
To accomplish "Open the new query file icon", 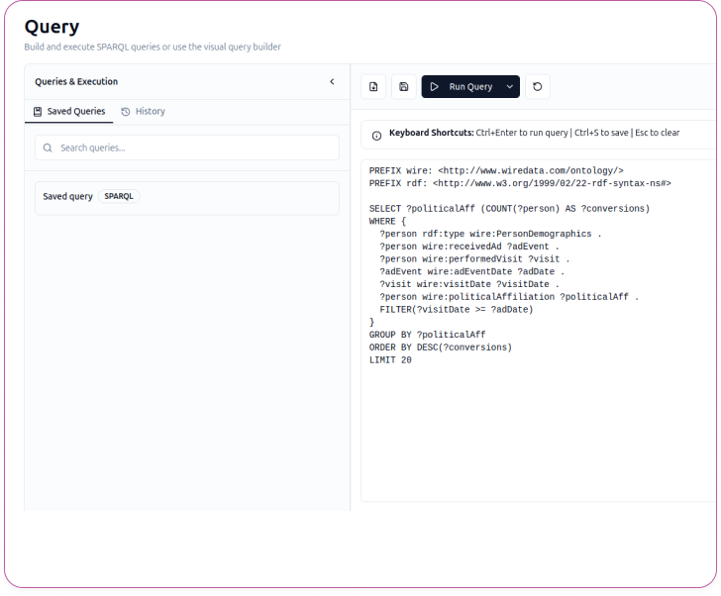I will click(x=373, y=87).
